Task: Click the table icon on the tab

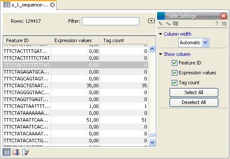Action: [7, 5]
